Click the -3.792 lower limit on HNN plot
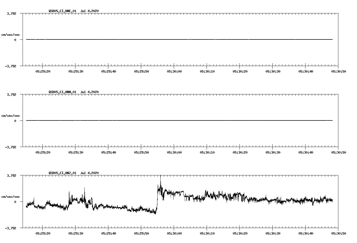Screen dimensions: 357x243 pyautogui.click(x=11, y=147)
